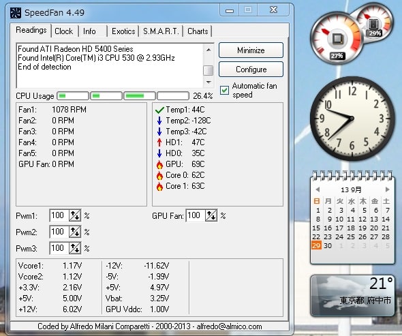This screenshot has width=402, height=336.
Task: Click the flame icon next to GPU temperature
Action: click(x=159, y=164)
